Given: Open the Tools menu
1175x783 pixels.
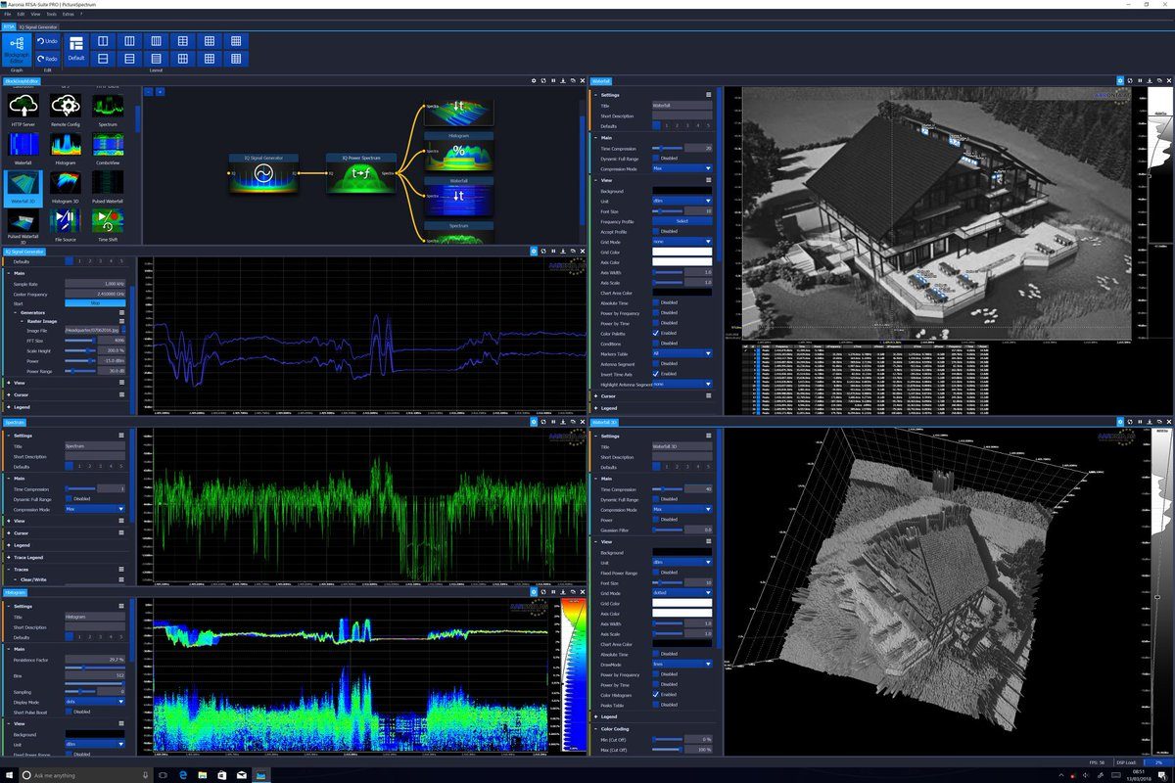Looking at the screenshot, I should click(51, 15).
